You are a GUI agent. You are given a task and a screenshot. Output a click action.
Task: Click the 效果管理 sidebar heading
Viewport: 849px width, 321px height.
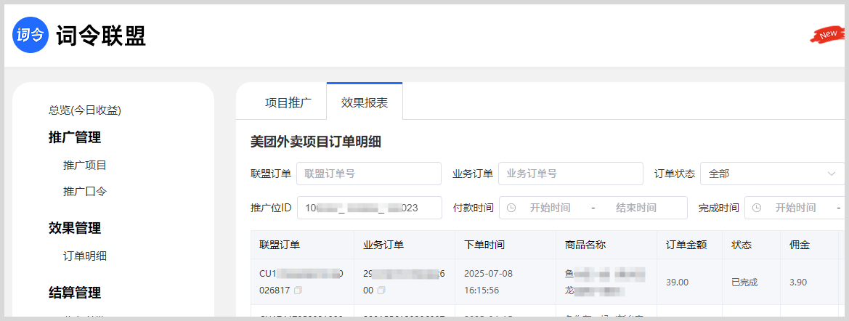[75, 228]
